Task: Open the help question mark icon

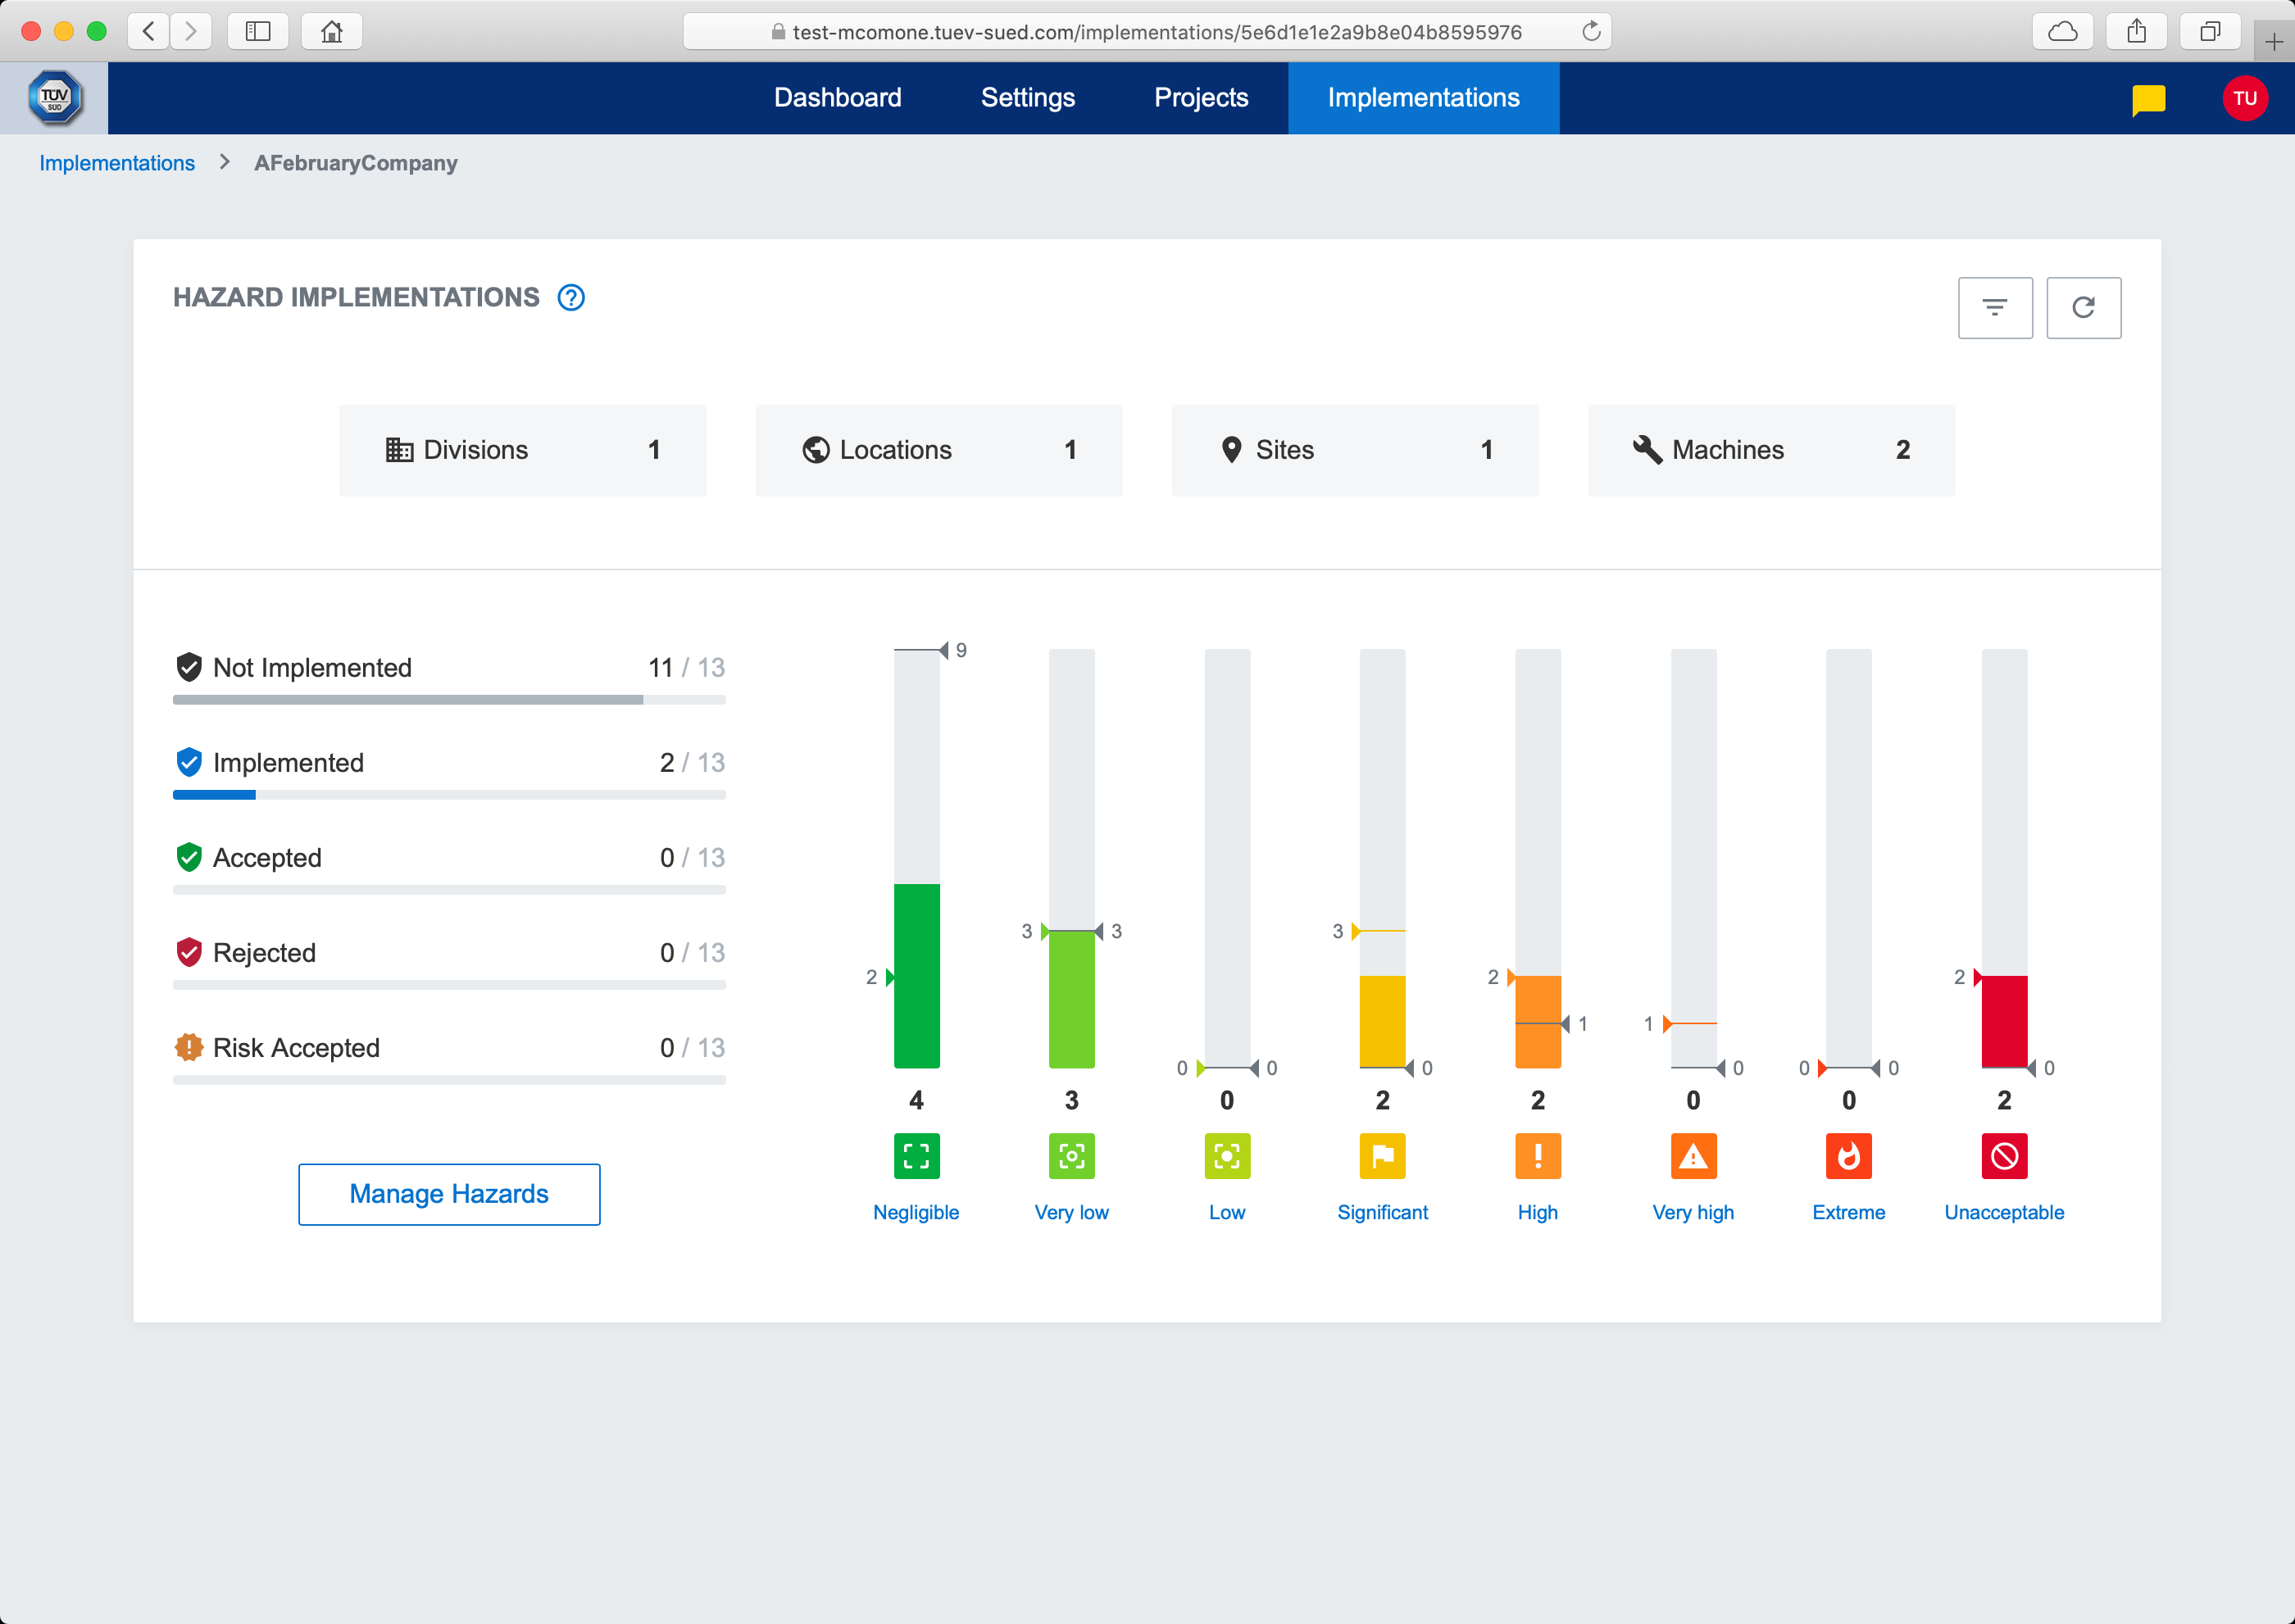Action: [x=571, y=298]
